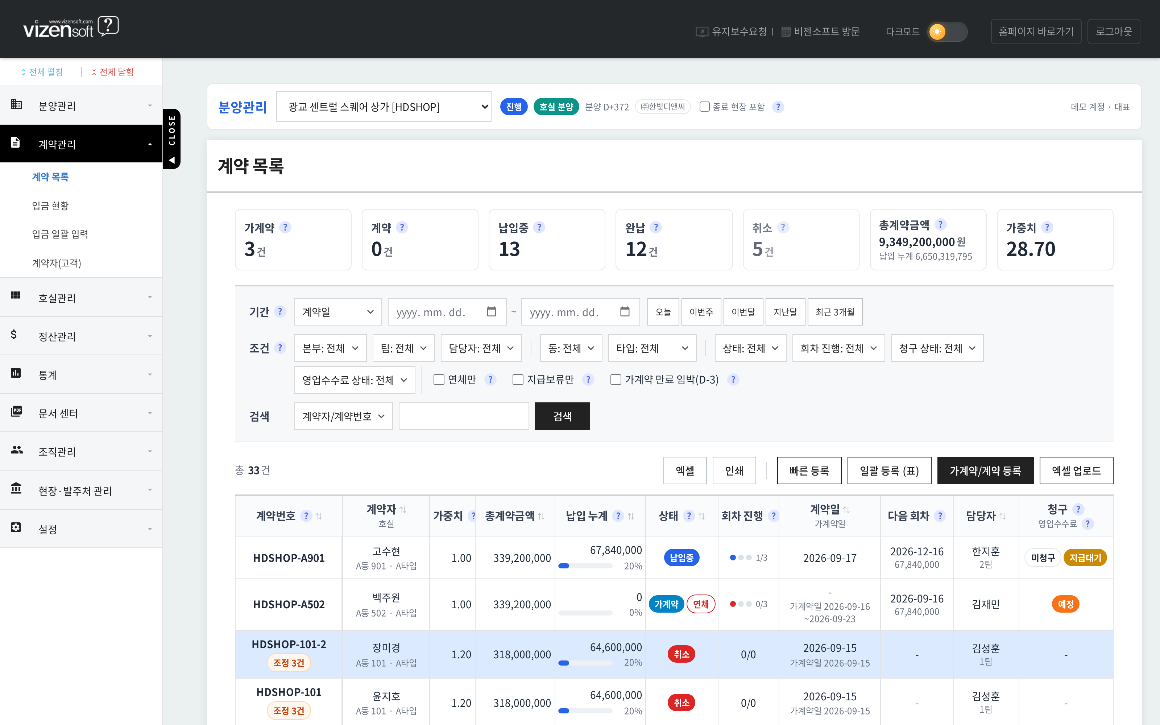Screen dimensions: 1160x725
Task: Click the help icon beside 종료 현장 포함
Action: [778, 107]
